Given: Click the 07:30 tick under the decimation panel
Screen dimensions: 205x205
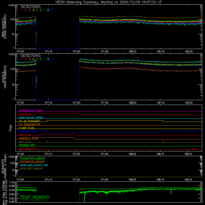Looking at the screenshot, I should point(76,180).
